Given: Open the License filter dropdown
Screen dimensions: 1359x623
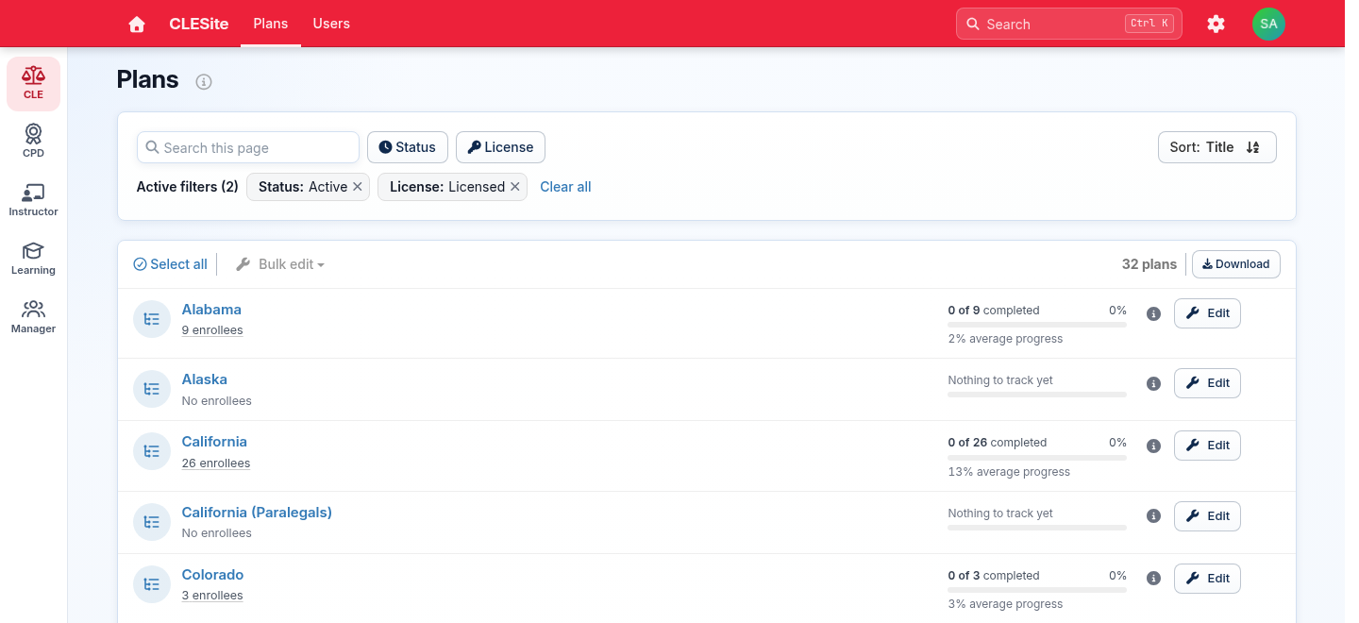Looking at the screenshot, I should (500, 147).
